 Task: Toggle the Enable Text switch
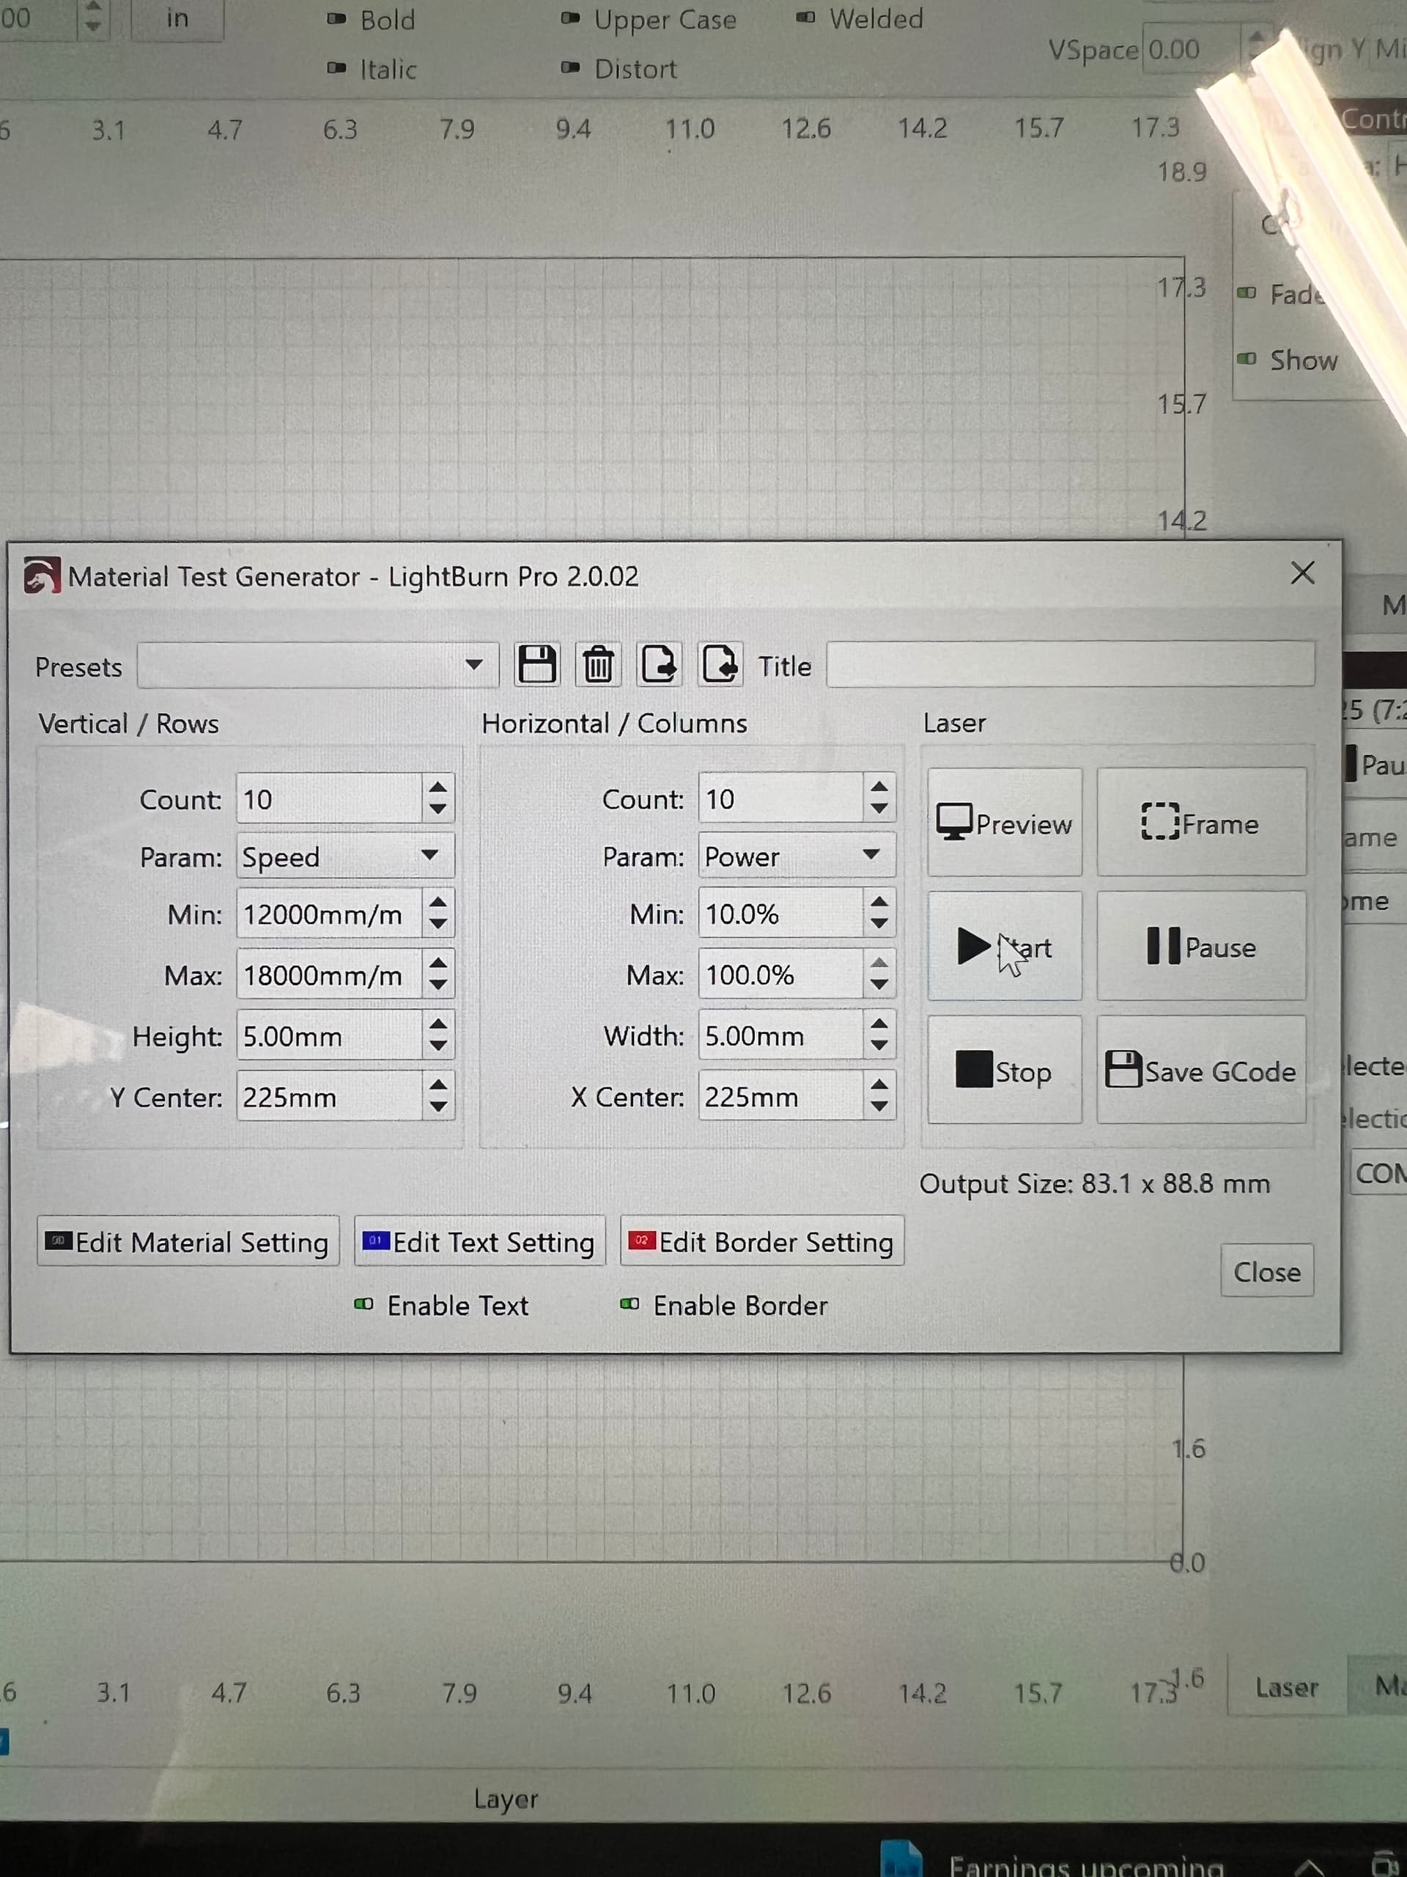363,1304
